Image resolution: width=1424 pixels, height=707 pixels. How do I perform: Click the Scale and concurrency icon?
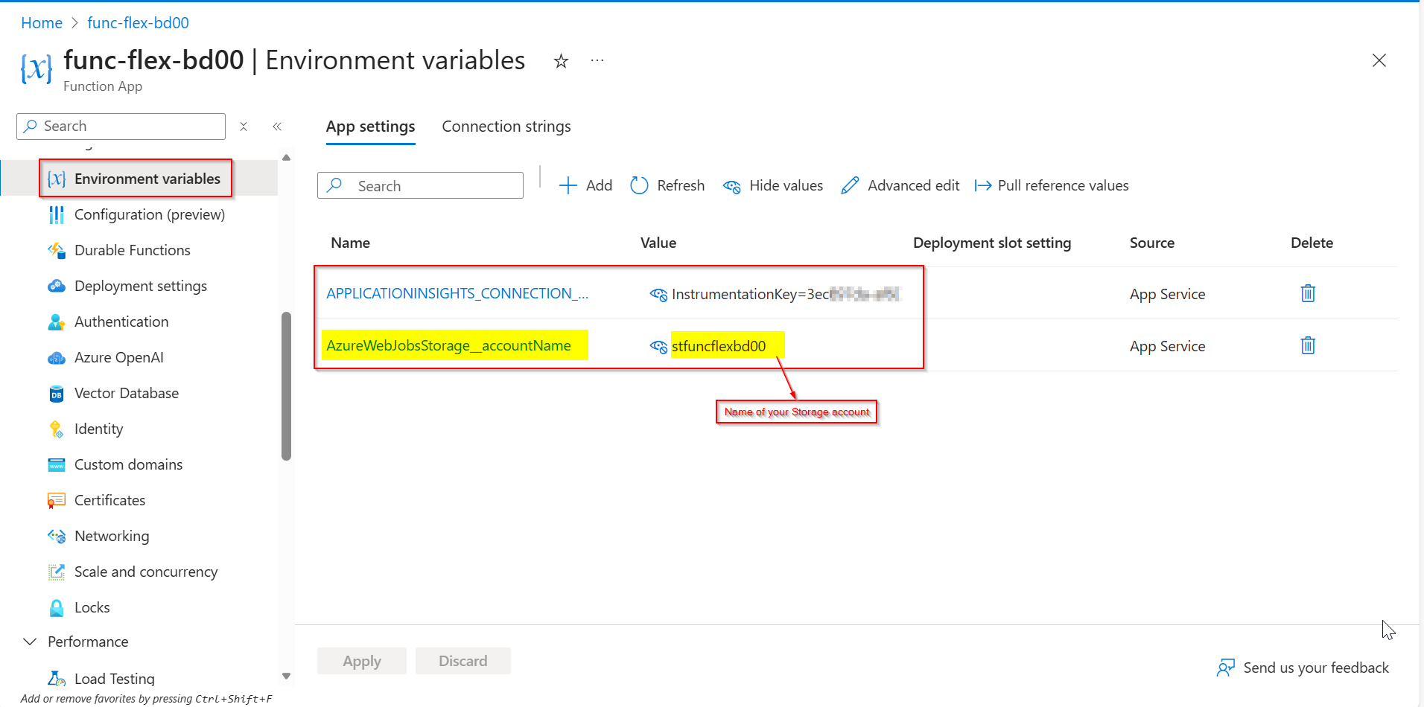(x=57, y=572)
